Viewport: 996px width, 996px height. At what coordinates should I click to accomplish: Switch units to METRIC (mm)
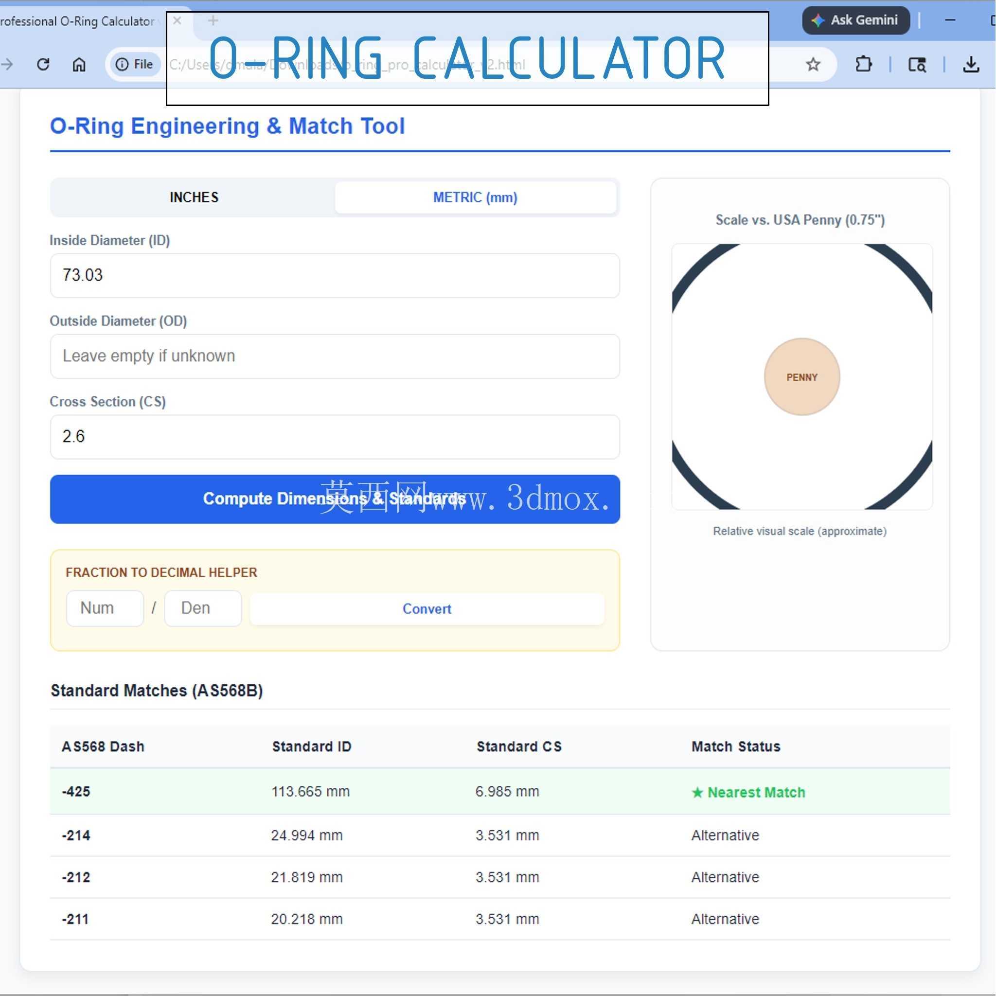[475, 197]
